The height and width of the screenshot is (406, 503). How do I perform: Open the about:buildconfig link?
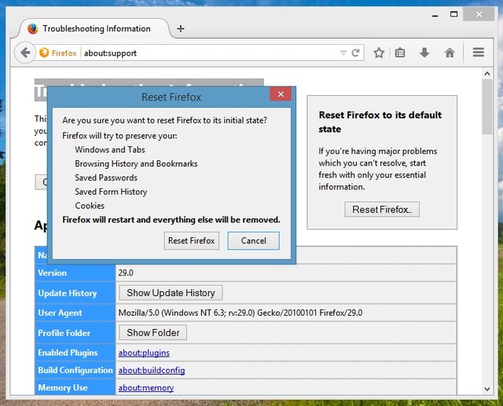pyautogui.click(x=152, y=370)
